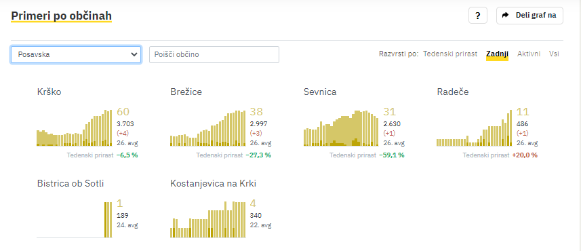Click Radeče weekly growth +20,0 % value
The image size is (581, 251).
[525, 155]
